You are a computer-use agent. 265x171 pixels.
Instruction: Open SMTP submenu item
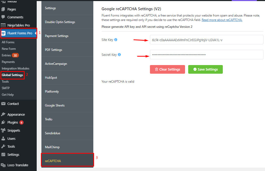6,88
